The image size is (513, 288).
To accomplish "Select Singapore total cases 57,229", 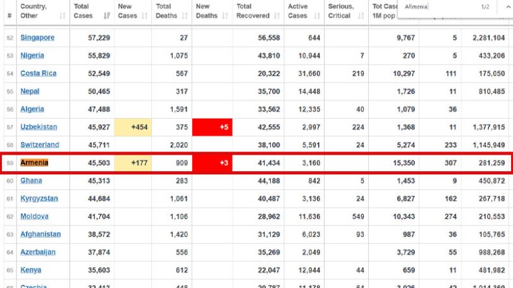I will pos(99,37).
